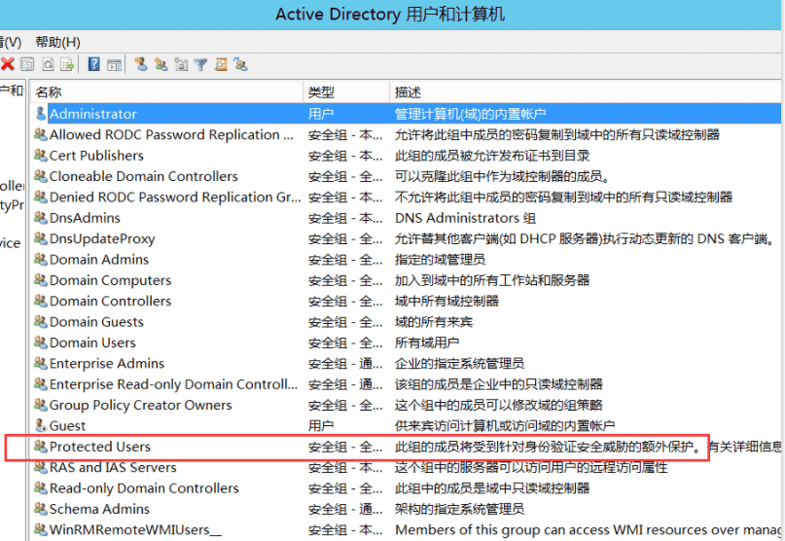785x541 pixels.
Task: Click the Domain Guests group icon
Action: (x=41, y=321)
